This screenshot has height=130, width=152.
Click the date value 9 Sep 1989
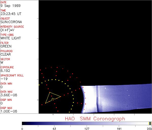click(x=9, y=6)
